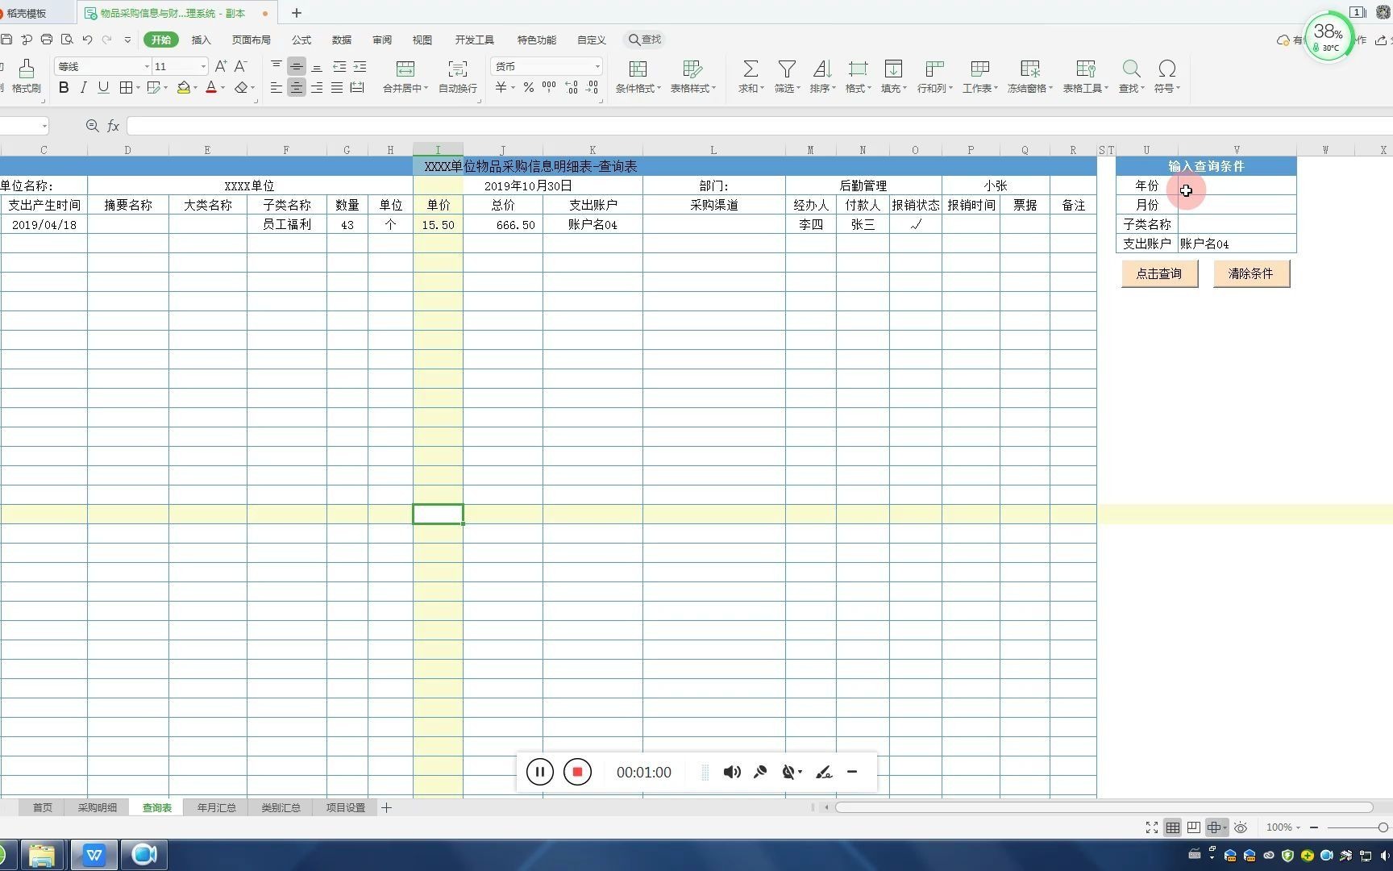Open the number format 货币 dropdown
The width and height of the screenshot is (1393, 871).
[x=597, y=66]
